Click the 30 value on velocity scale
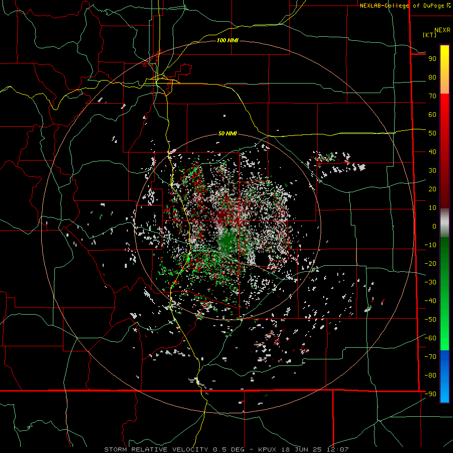The width and height of the screenshot is (453, 453). point(432,171)
